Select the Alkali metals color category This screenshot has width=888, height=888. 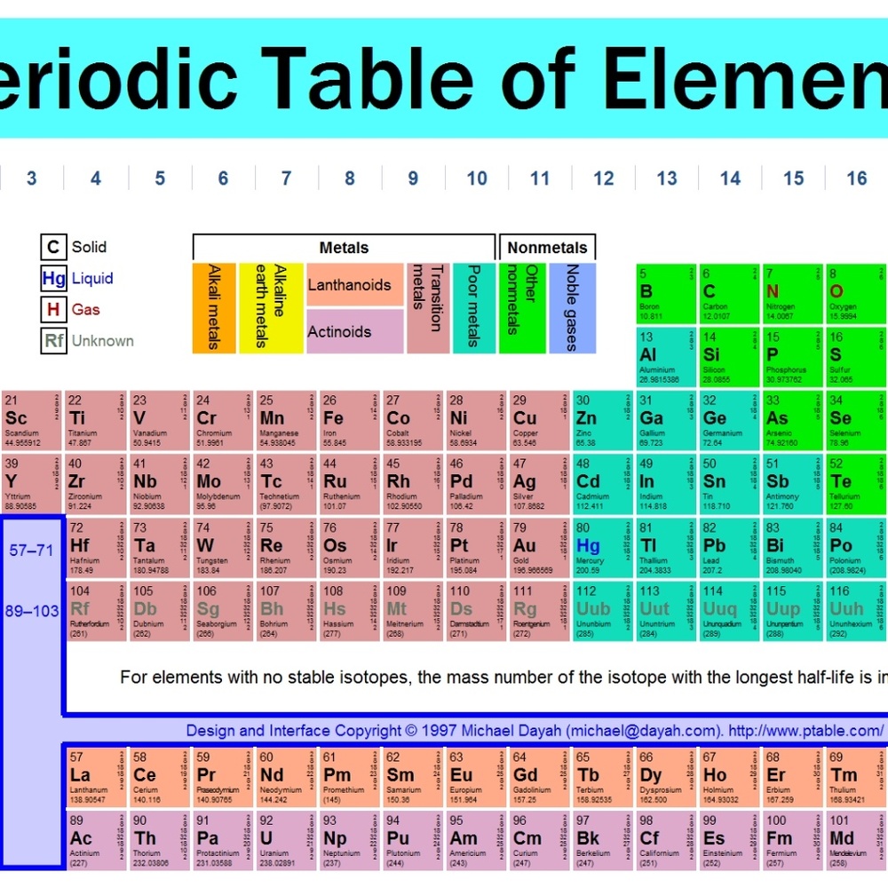click(214, 308)
